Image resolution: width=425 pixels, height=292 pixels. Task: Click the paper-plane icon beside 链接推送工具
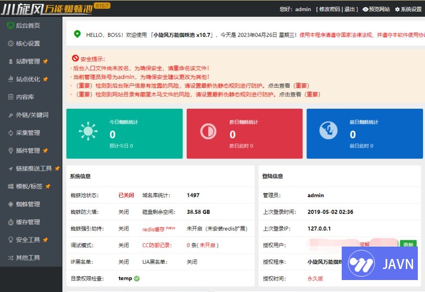click(x=11, y=168)
